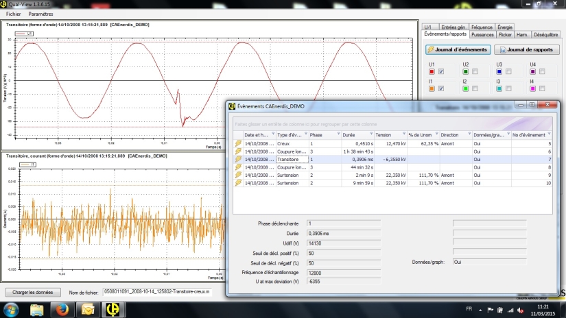Screen dimensions: 566x318
Task: Toggle the I1 channel checkbox
Action: pos(441,88)
